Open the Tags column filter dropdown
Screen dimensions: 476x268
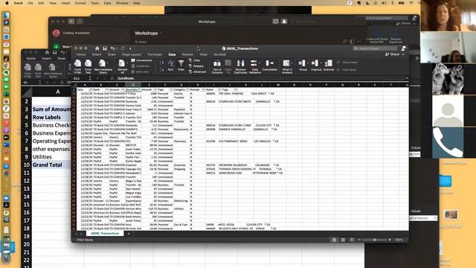coord(235,89)
